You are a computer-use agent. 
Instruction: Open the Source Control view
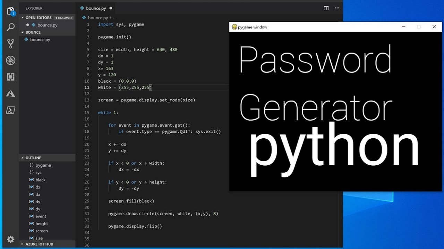tap(10, 44)
